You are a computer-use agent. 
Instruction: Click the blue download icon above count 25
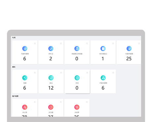coord(129,48)
